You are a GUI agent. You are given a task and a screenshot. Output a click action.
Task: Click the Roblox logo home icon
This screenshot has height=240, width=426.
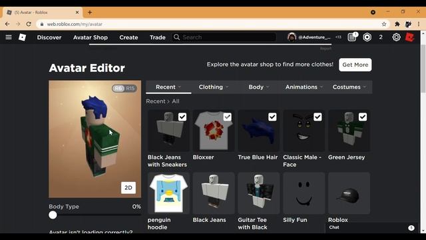(22, 37)
